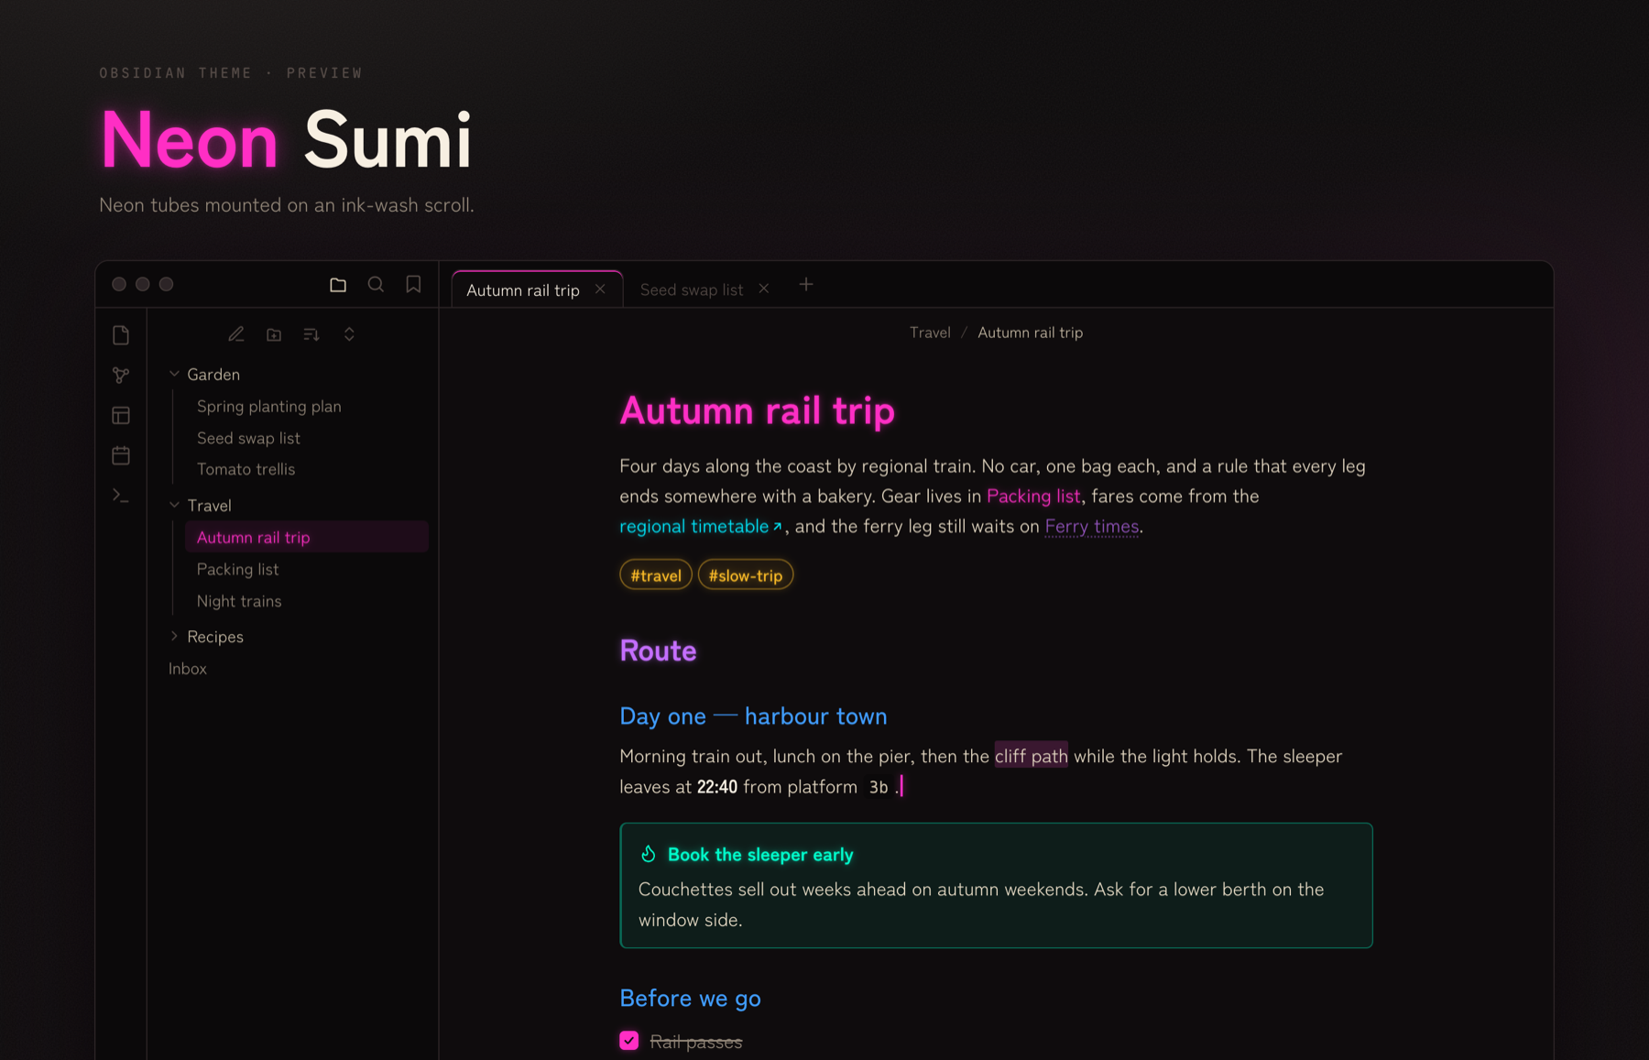Open the search magnifier icon
Image resolution: width=1649 pixels, height=1060 pixels.
(x=376, y=285)
